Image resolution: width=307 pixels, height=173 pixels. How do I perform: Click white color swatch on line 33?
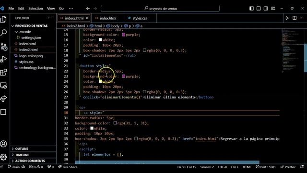92,128
